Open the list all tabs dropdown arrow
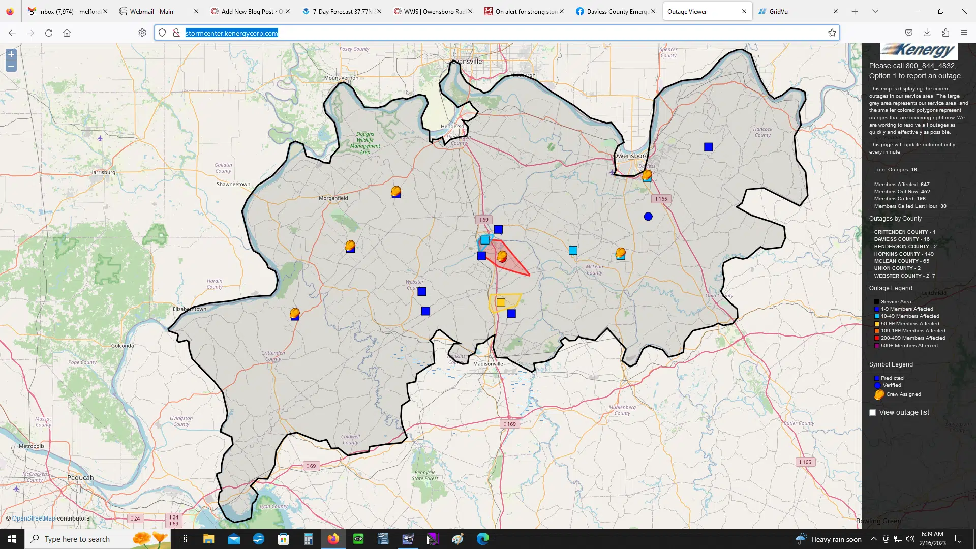This screenshot has height=549, width=976. click(875, 11)
